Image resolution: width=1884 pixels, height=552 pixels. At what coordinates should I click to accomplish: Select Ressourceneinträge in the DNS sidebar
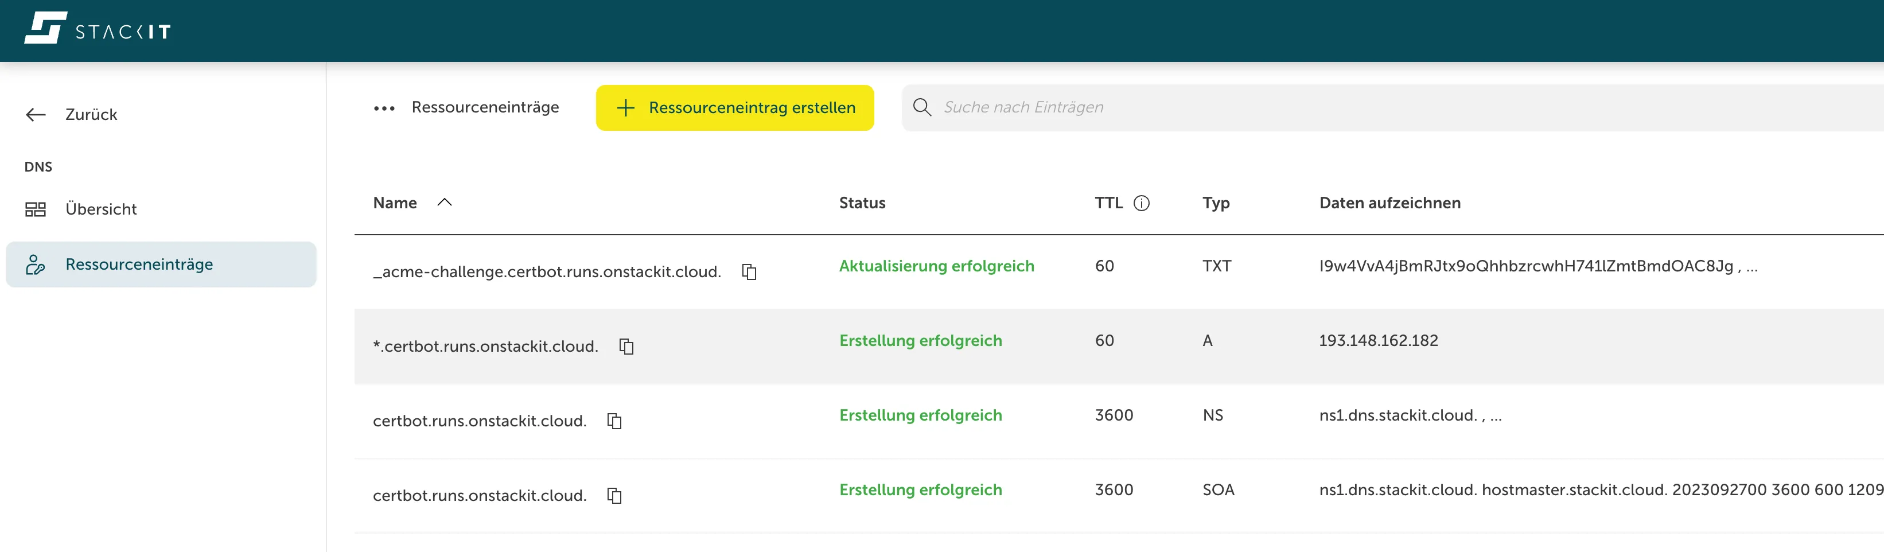(x=139, y=264)
